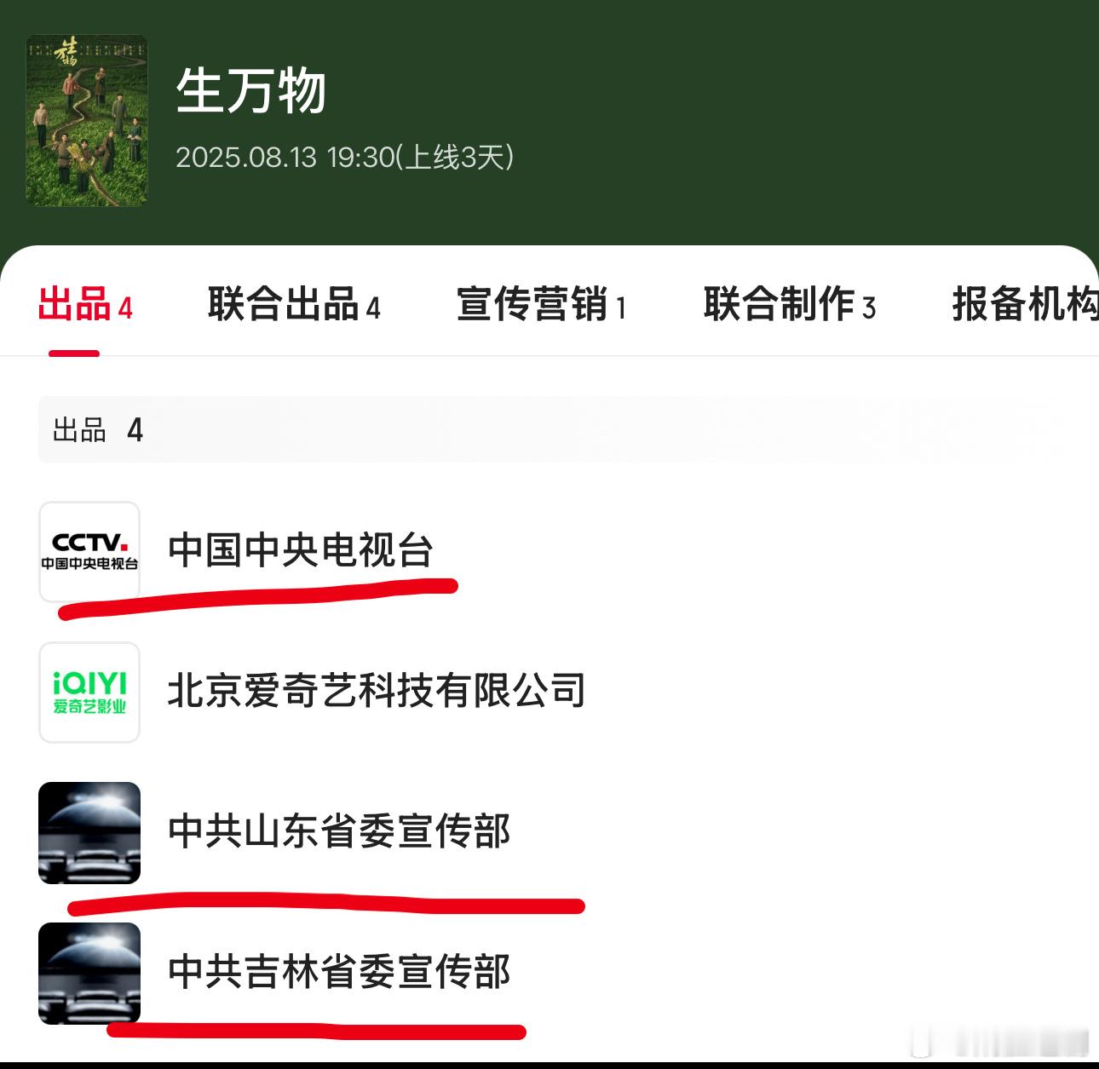This screenshot has width=1099, height=1069.
Task: Tap the 生万物 drama title
Action: pyautogui.click(x=251, y=91)
